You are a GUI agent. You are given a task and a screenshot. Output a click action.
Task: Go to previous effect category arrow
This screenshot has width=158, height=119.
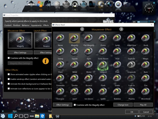coord(82,29)
